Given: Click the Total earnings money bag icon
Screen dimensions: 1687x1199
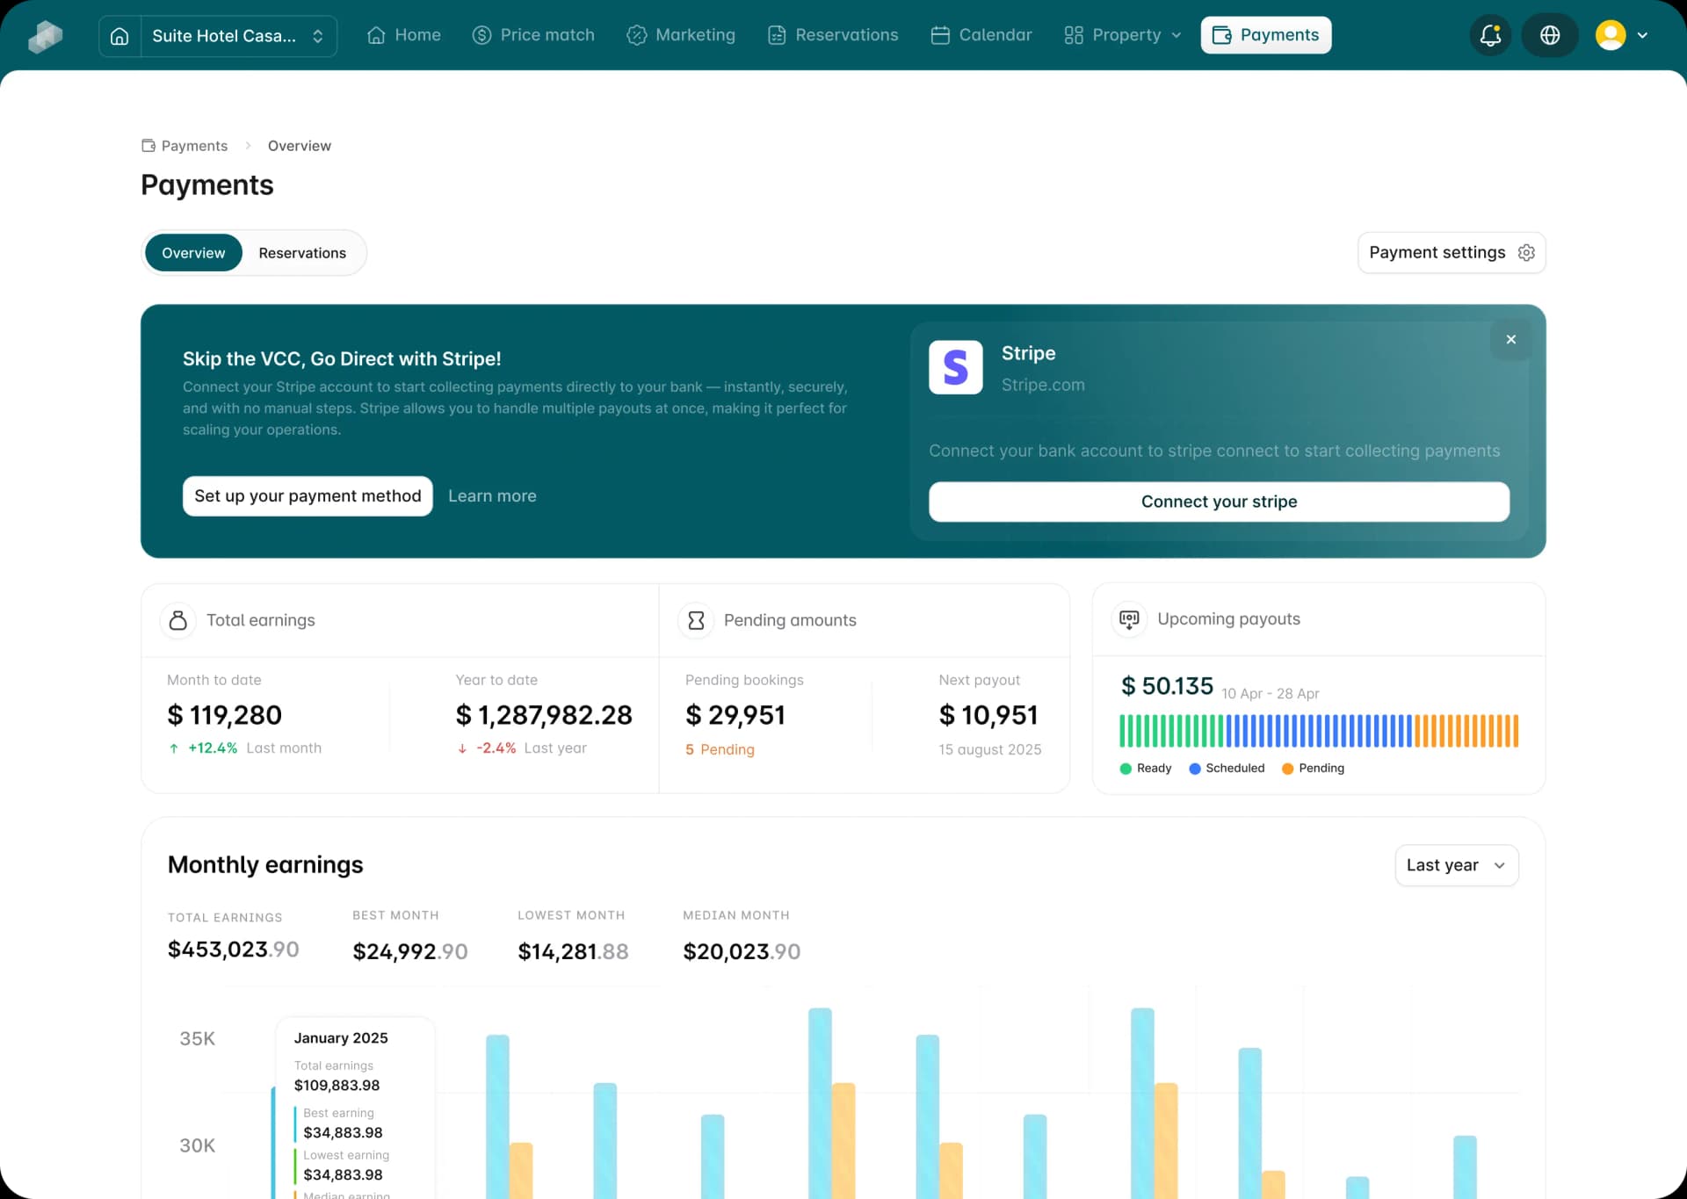Looking at the screenshot, I should pos(178,620).
